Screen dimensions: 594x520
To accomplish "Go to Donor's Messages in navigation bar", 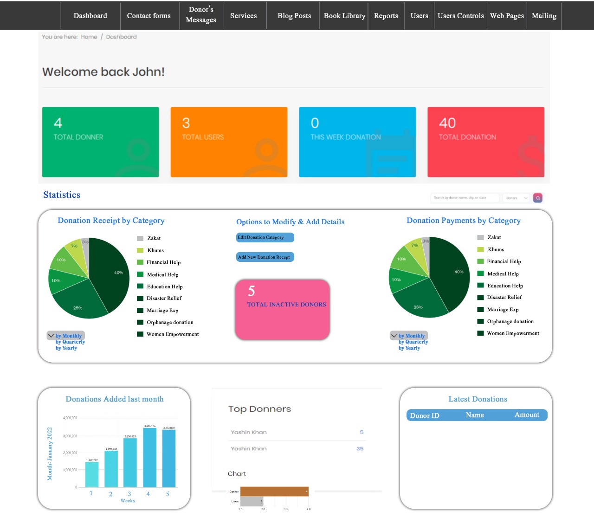I will 201,15.
